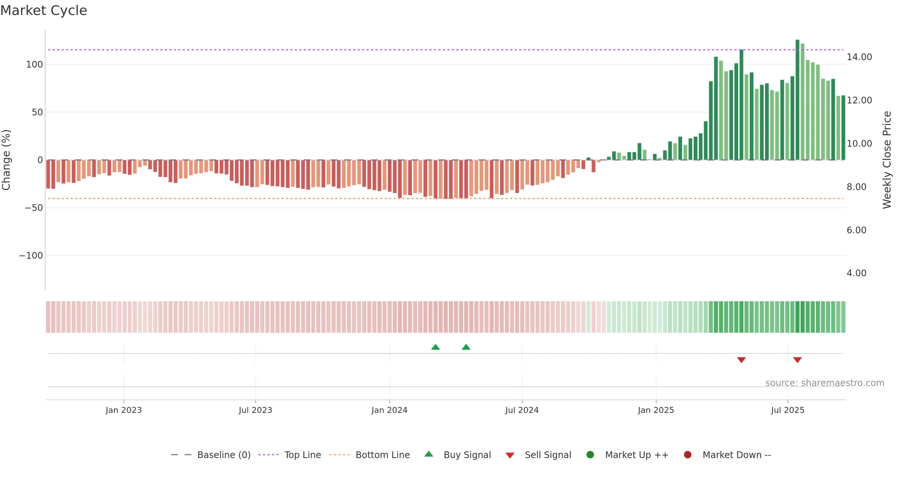This screenshot has width=897, height=504.
Task: Click the green Market Up circle icon
Action: [590, 455]
